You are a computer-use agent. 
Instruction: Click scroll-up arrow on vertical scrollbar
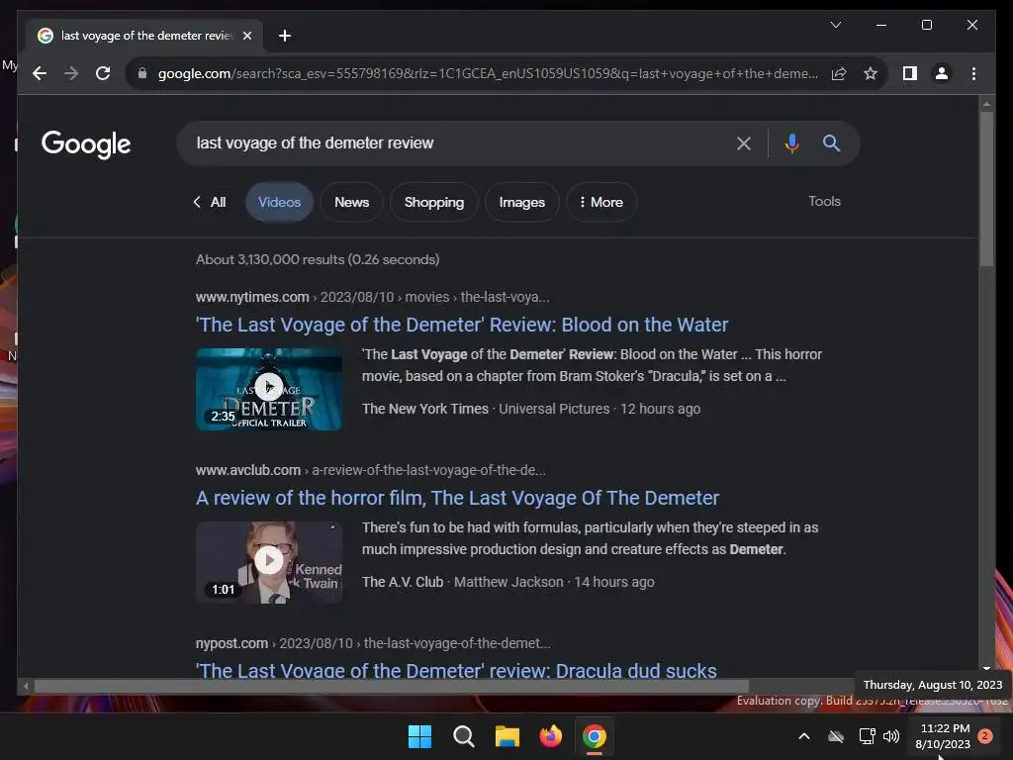pyautogui.click(x=986, y=103)
